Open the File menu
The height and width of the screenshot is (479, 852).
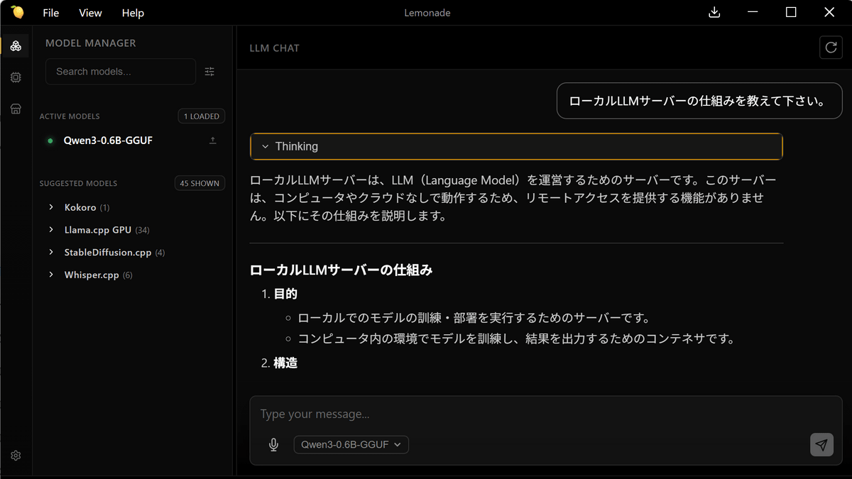(50, 12)
